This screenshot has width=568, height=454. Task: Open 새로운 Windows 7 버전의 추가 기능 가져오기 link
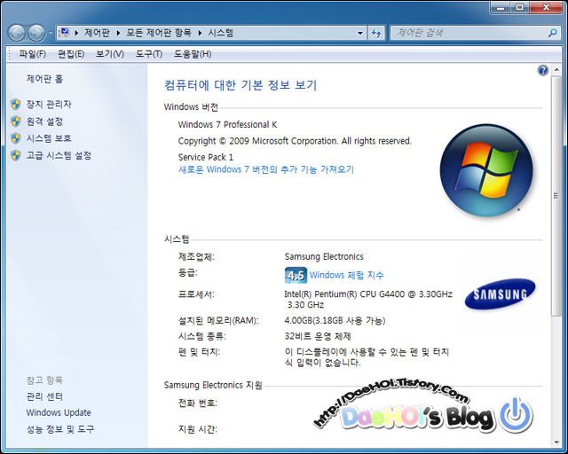click(266, 169)
